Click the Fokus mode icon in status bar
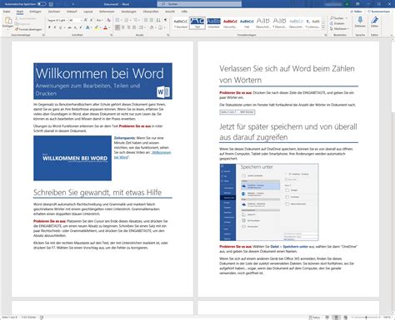Viewport: 395px width, 320px height. (x=313, y=318)
